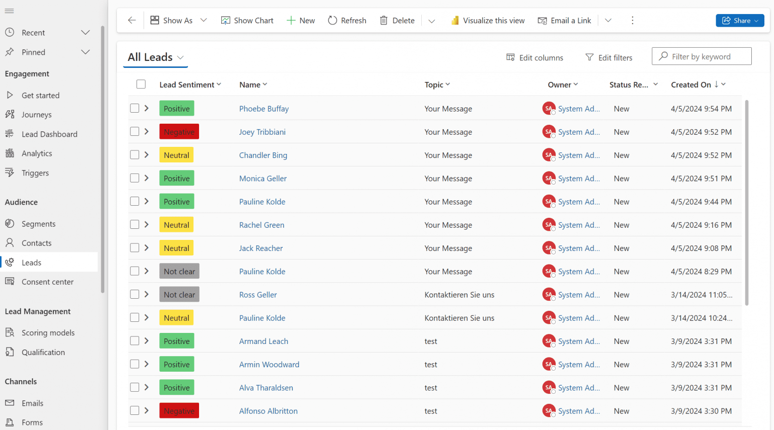The height and width of the screenshot is (430, 774).
Task: Expand the Recent section in the sidebar
Action: 85,32
